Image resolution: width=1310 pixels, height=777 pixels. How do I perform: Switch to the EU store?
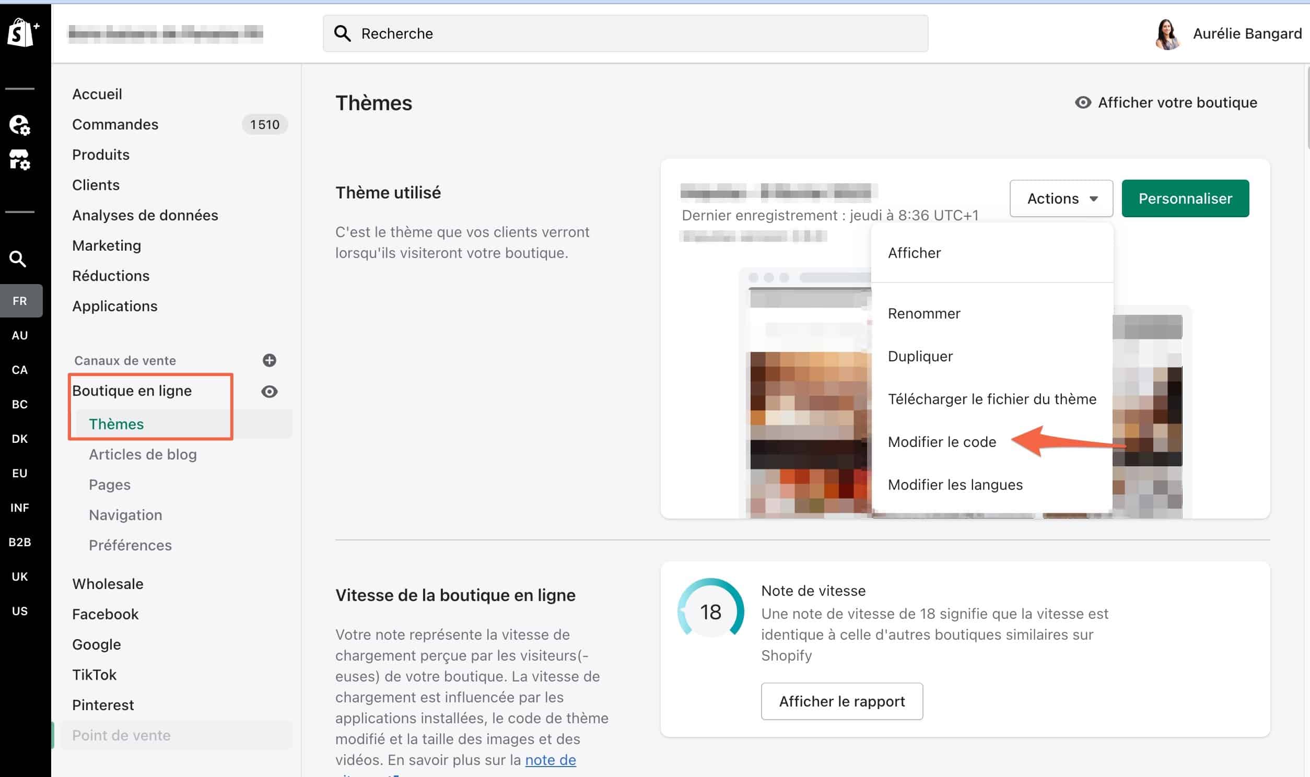point(20,473)
